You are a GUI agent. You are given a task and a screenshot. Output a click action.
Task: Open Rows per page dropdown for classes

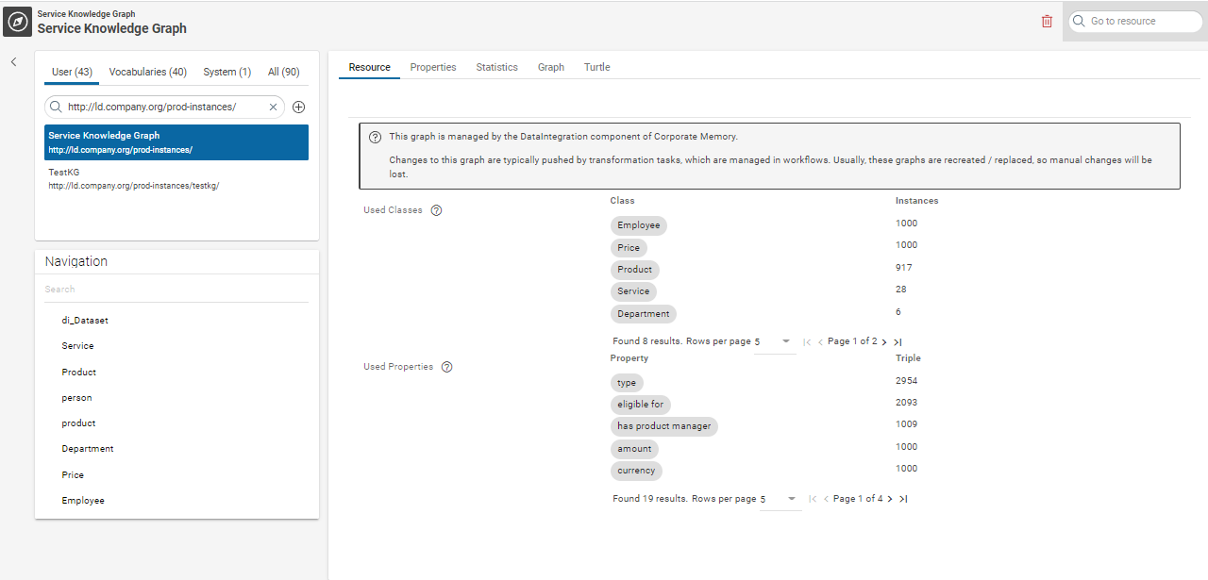click(776, 341)
